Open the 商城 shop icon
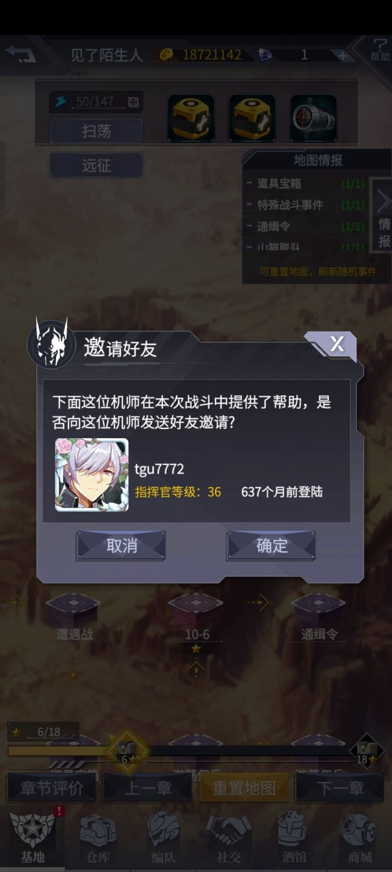 360,838
